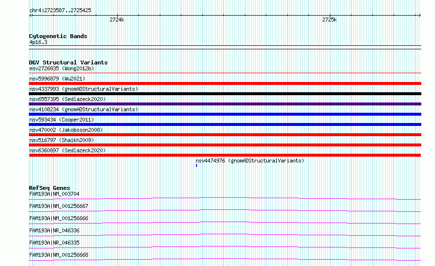435x266 pixels.
Task: Select FAM193A|NR_046336 transcript label
Action: point(54,230)
